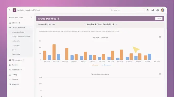Click the Dashboard icon in sidebar
Viewport: 174px width, 97px height.
coord(10,23)
